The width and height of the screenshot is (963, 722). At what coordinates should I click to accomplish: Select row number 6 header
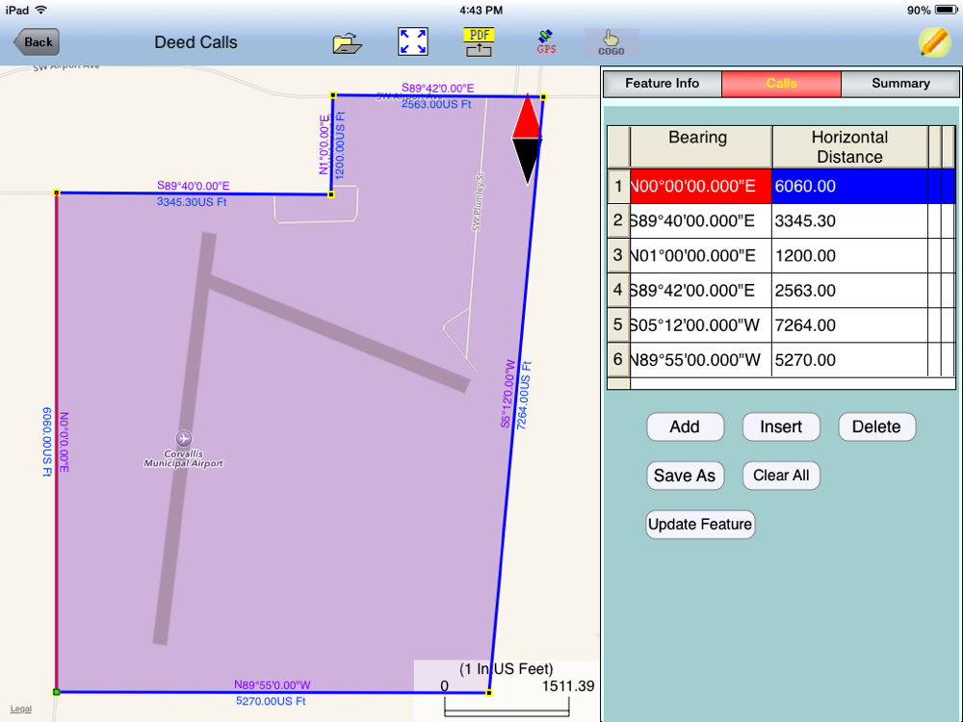[x=618, y=360]
